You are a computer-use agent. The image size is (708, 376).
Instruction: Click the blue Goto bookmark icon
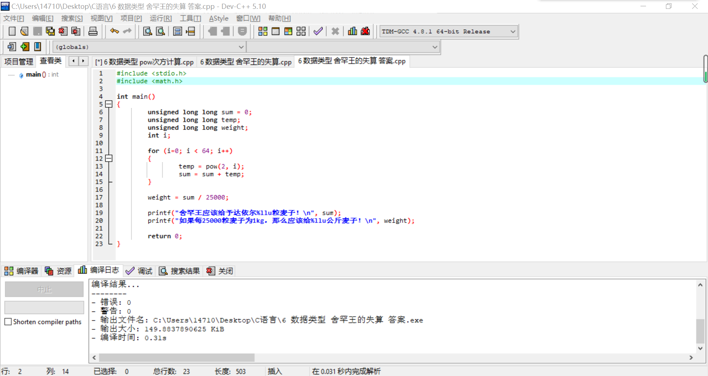(x=38, y=47)
